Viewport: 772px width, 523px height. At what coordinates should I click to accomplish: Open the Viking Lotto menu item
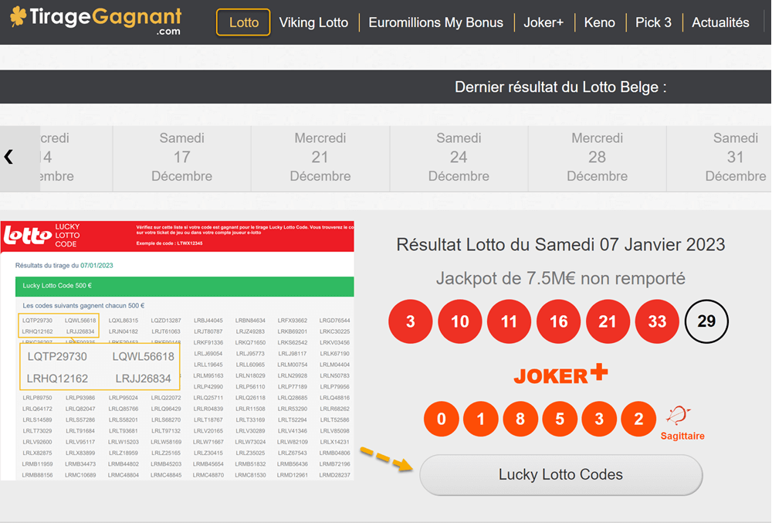point(313,22)
